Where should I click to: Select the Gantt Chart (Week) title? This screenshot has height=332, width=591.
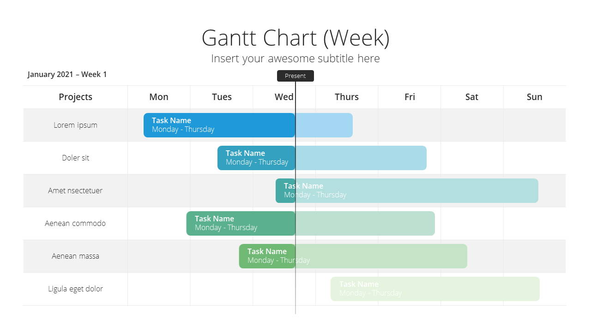(x=295, y=38)
